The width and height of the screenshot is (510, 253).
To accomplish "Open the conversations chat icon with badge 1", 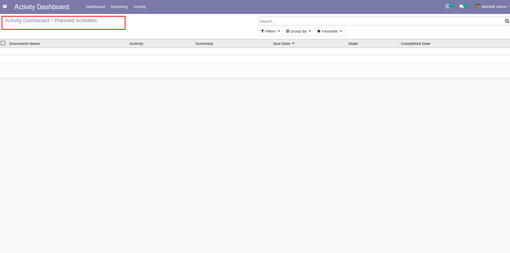I will click(x=463, y=6).
